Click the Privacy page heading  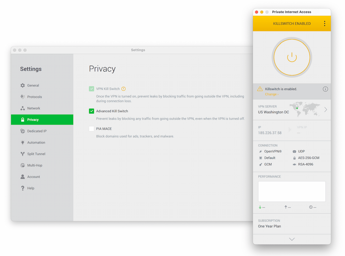(102, 69)
